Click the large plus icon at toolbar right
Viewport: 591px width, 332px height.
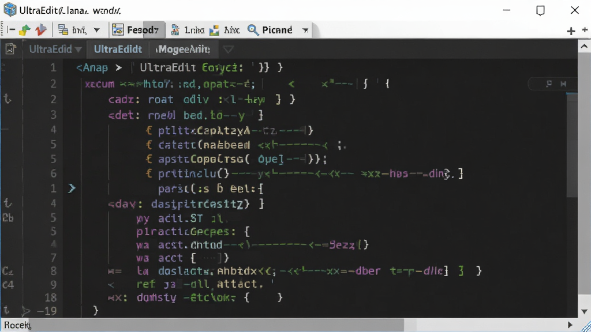pyautogui.click(x=571, y=31)
